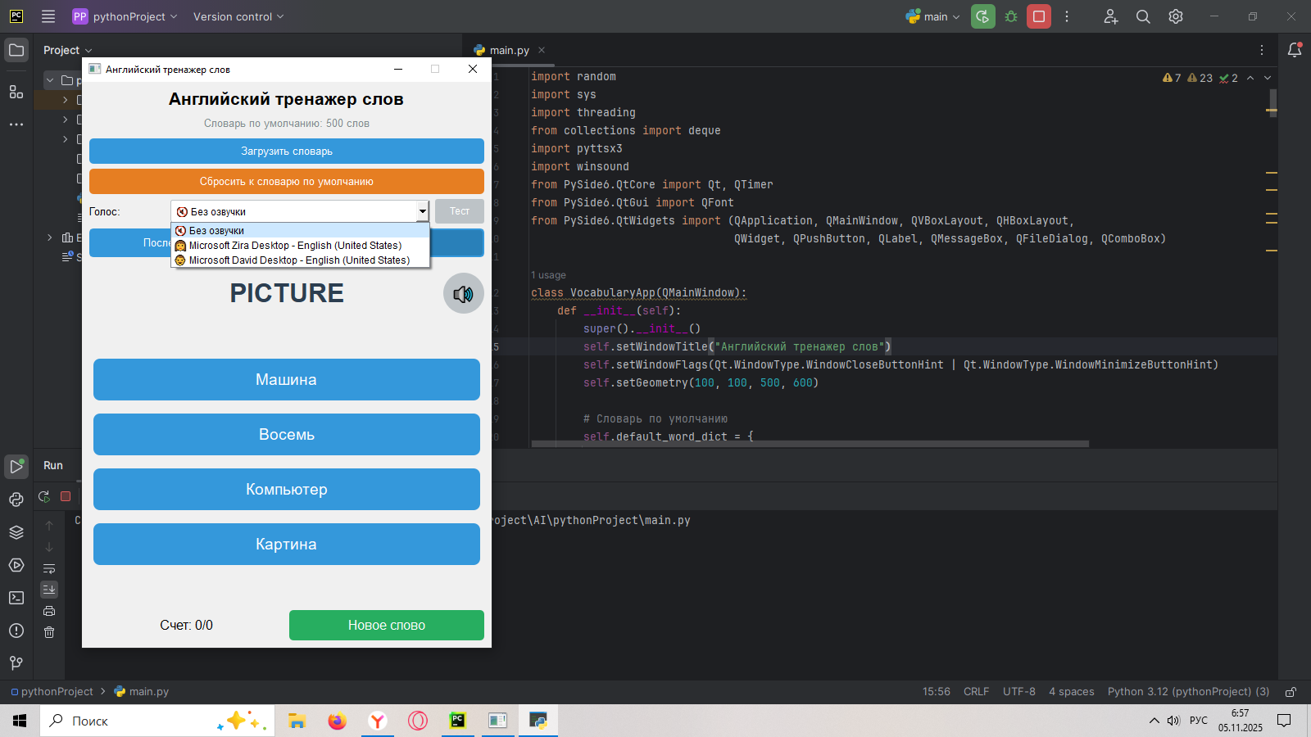Toggle soft-wrap in Run console

pyautogui.click(x=49, y=568)
